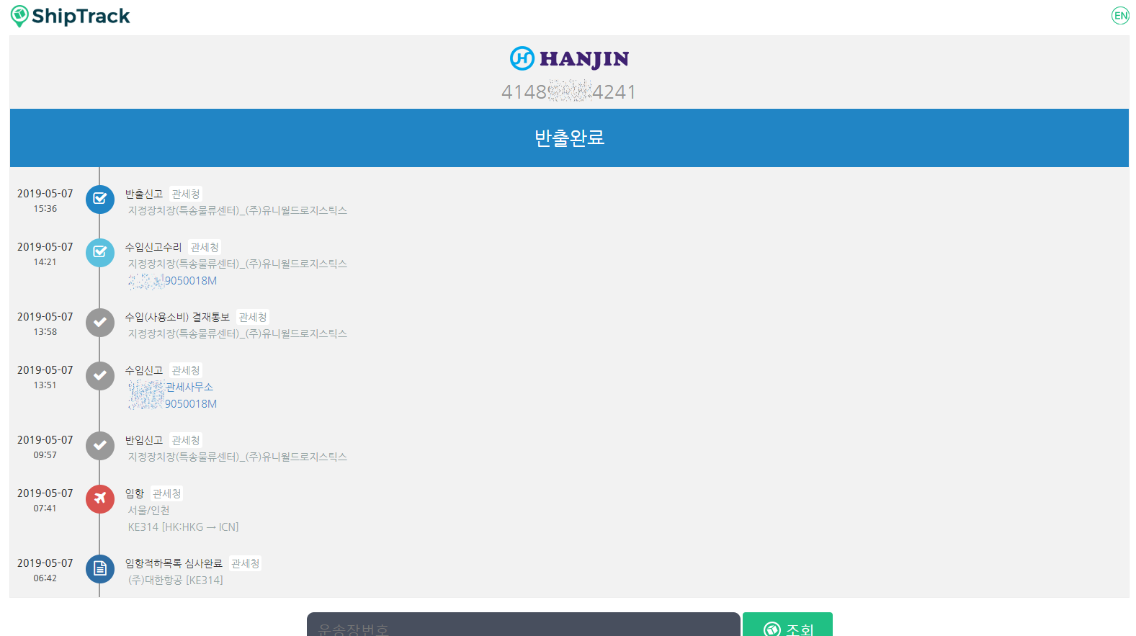1136x636 pixels.
Task: Click the 관세청 tag beside 반입신고
Action: coord(186,440)
